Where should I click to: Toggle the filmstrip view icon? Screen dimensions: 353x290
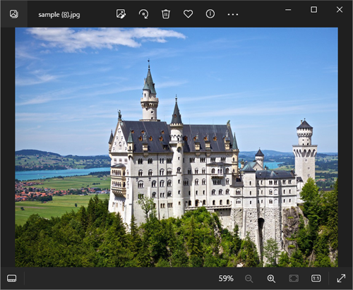[x=12, y=278]
